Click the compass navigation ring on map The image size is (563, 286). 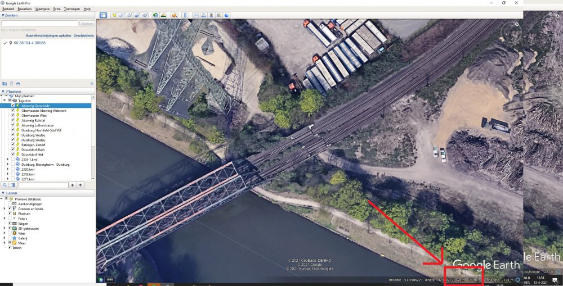[x=511, y=33]
